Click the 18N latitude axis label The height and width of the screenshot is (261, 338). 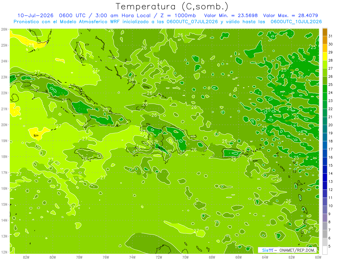(x=4, y=157)
